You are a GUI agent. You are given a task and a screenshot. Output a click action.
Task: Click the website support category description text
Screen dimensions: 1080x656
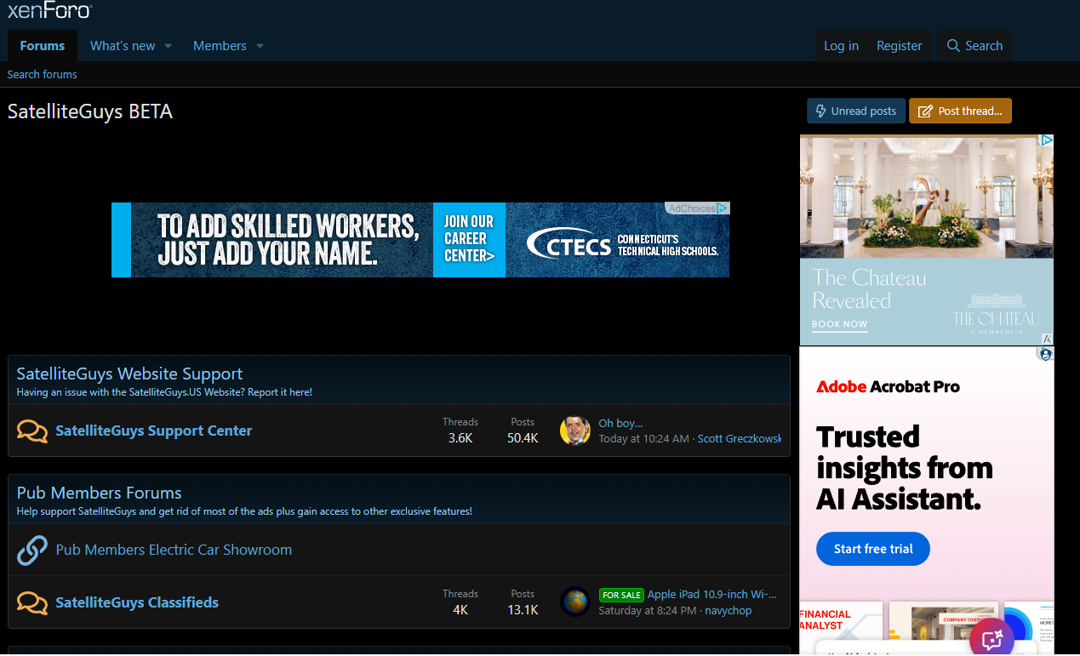tap(164, 392)
